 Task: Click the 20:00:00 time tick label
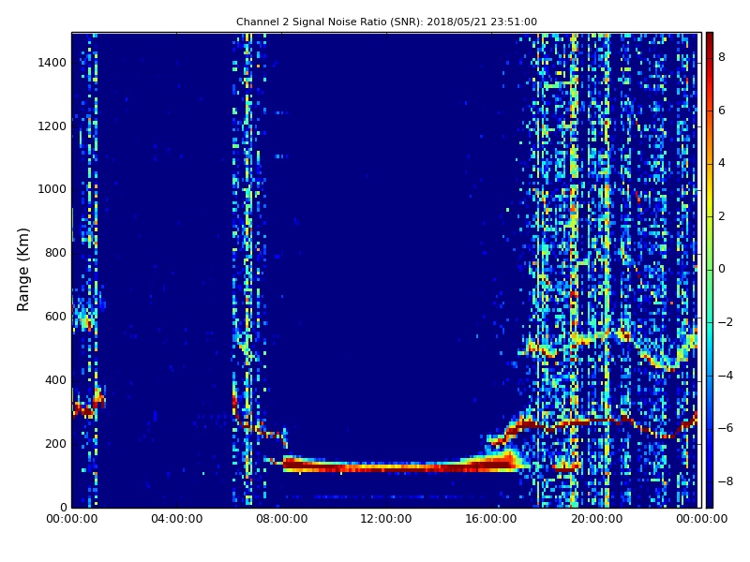pos(596,519)
